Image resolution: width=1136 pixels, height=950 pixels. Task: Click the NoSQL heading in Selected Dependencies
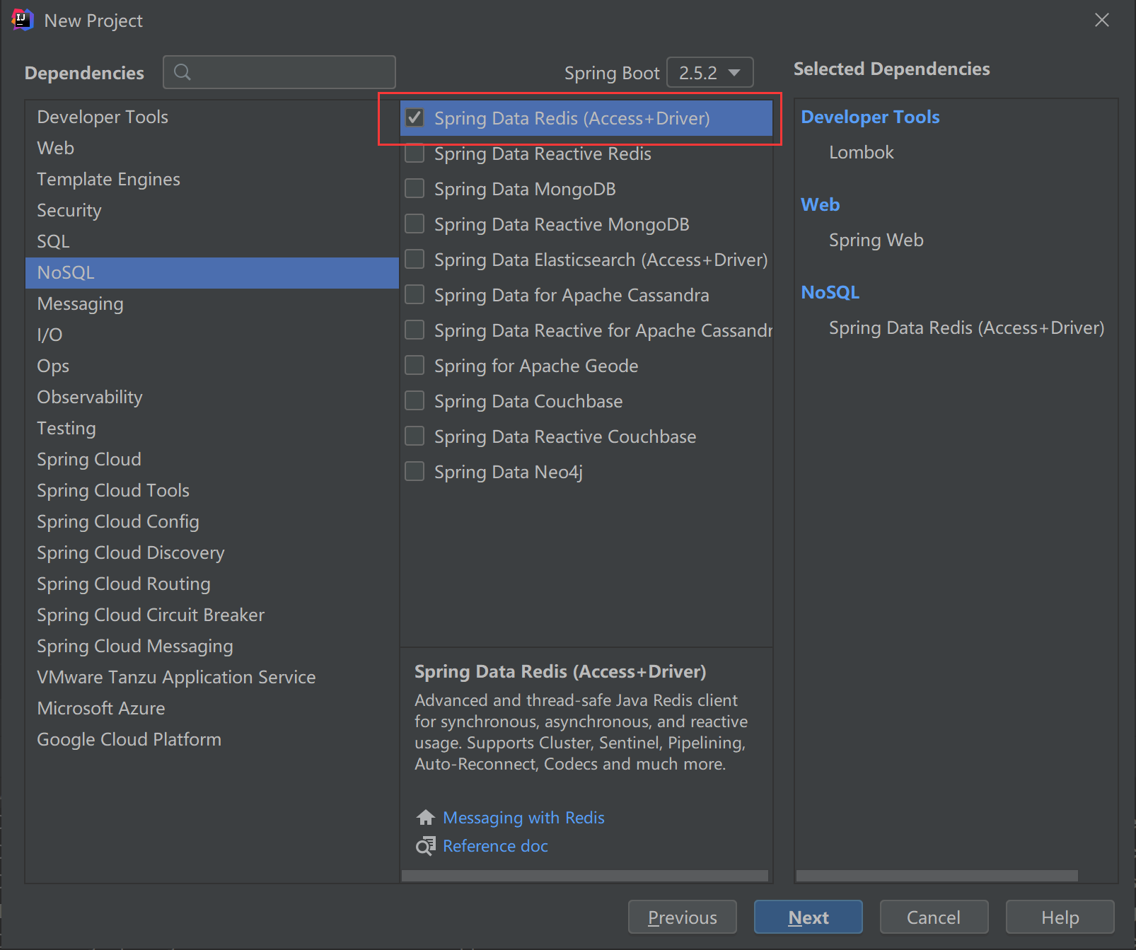point(830,292)
